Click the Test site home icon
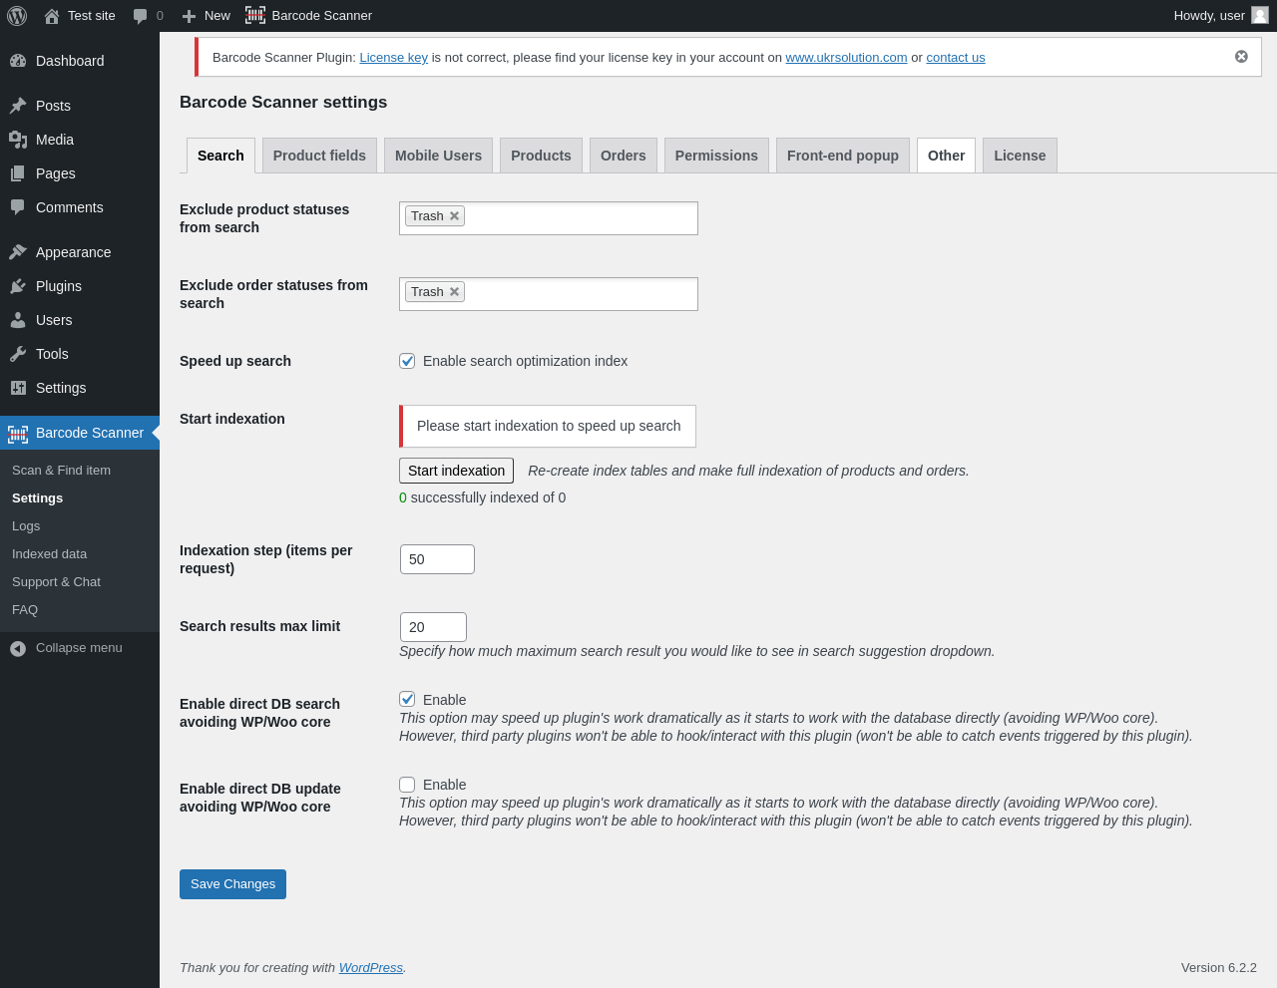The height and width of the screenshot is (988, 1277). point(52,16)
